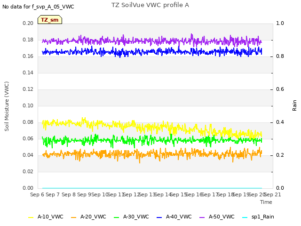Screen dimensions: 301x226
Task: Click the Rain axis label on the right
Action: [294, 105]
